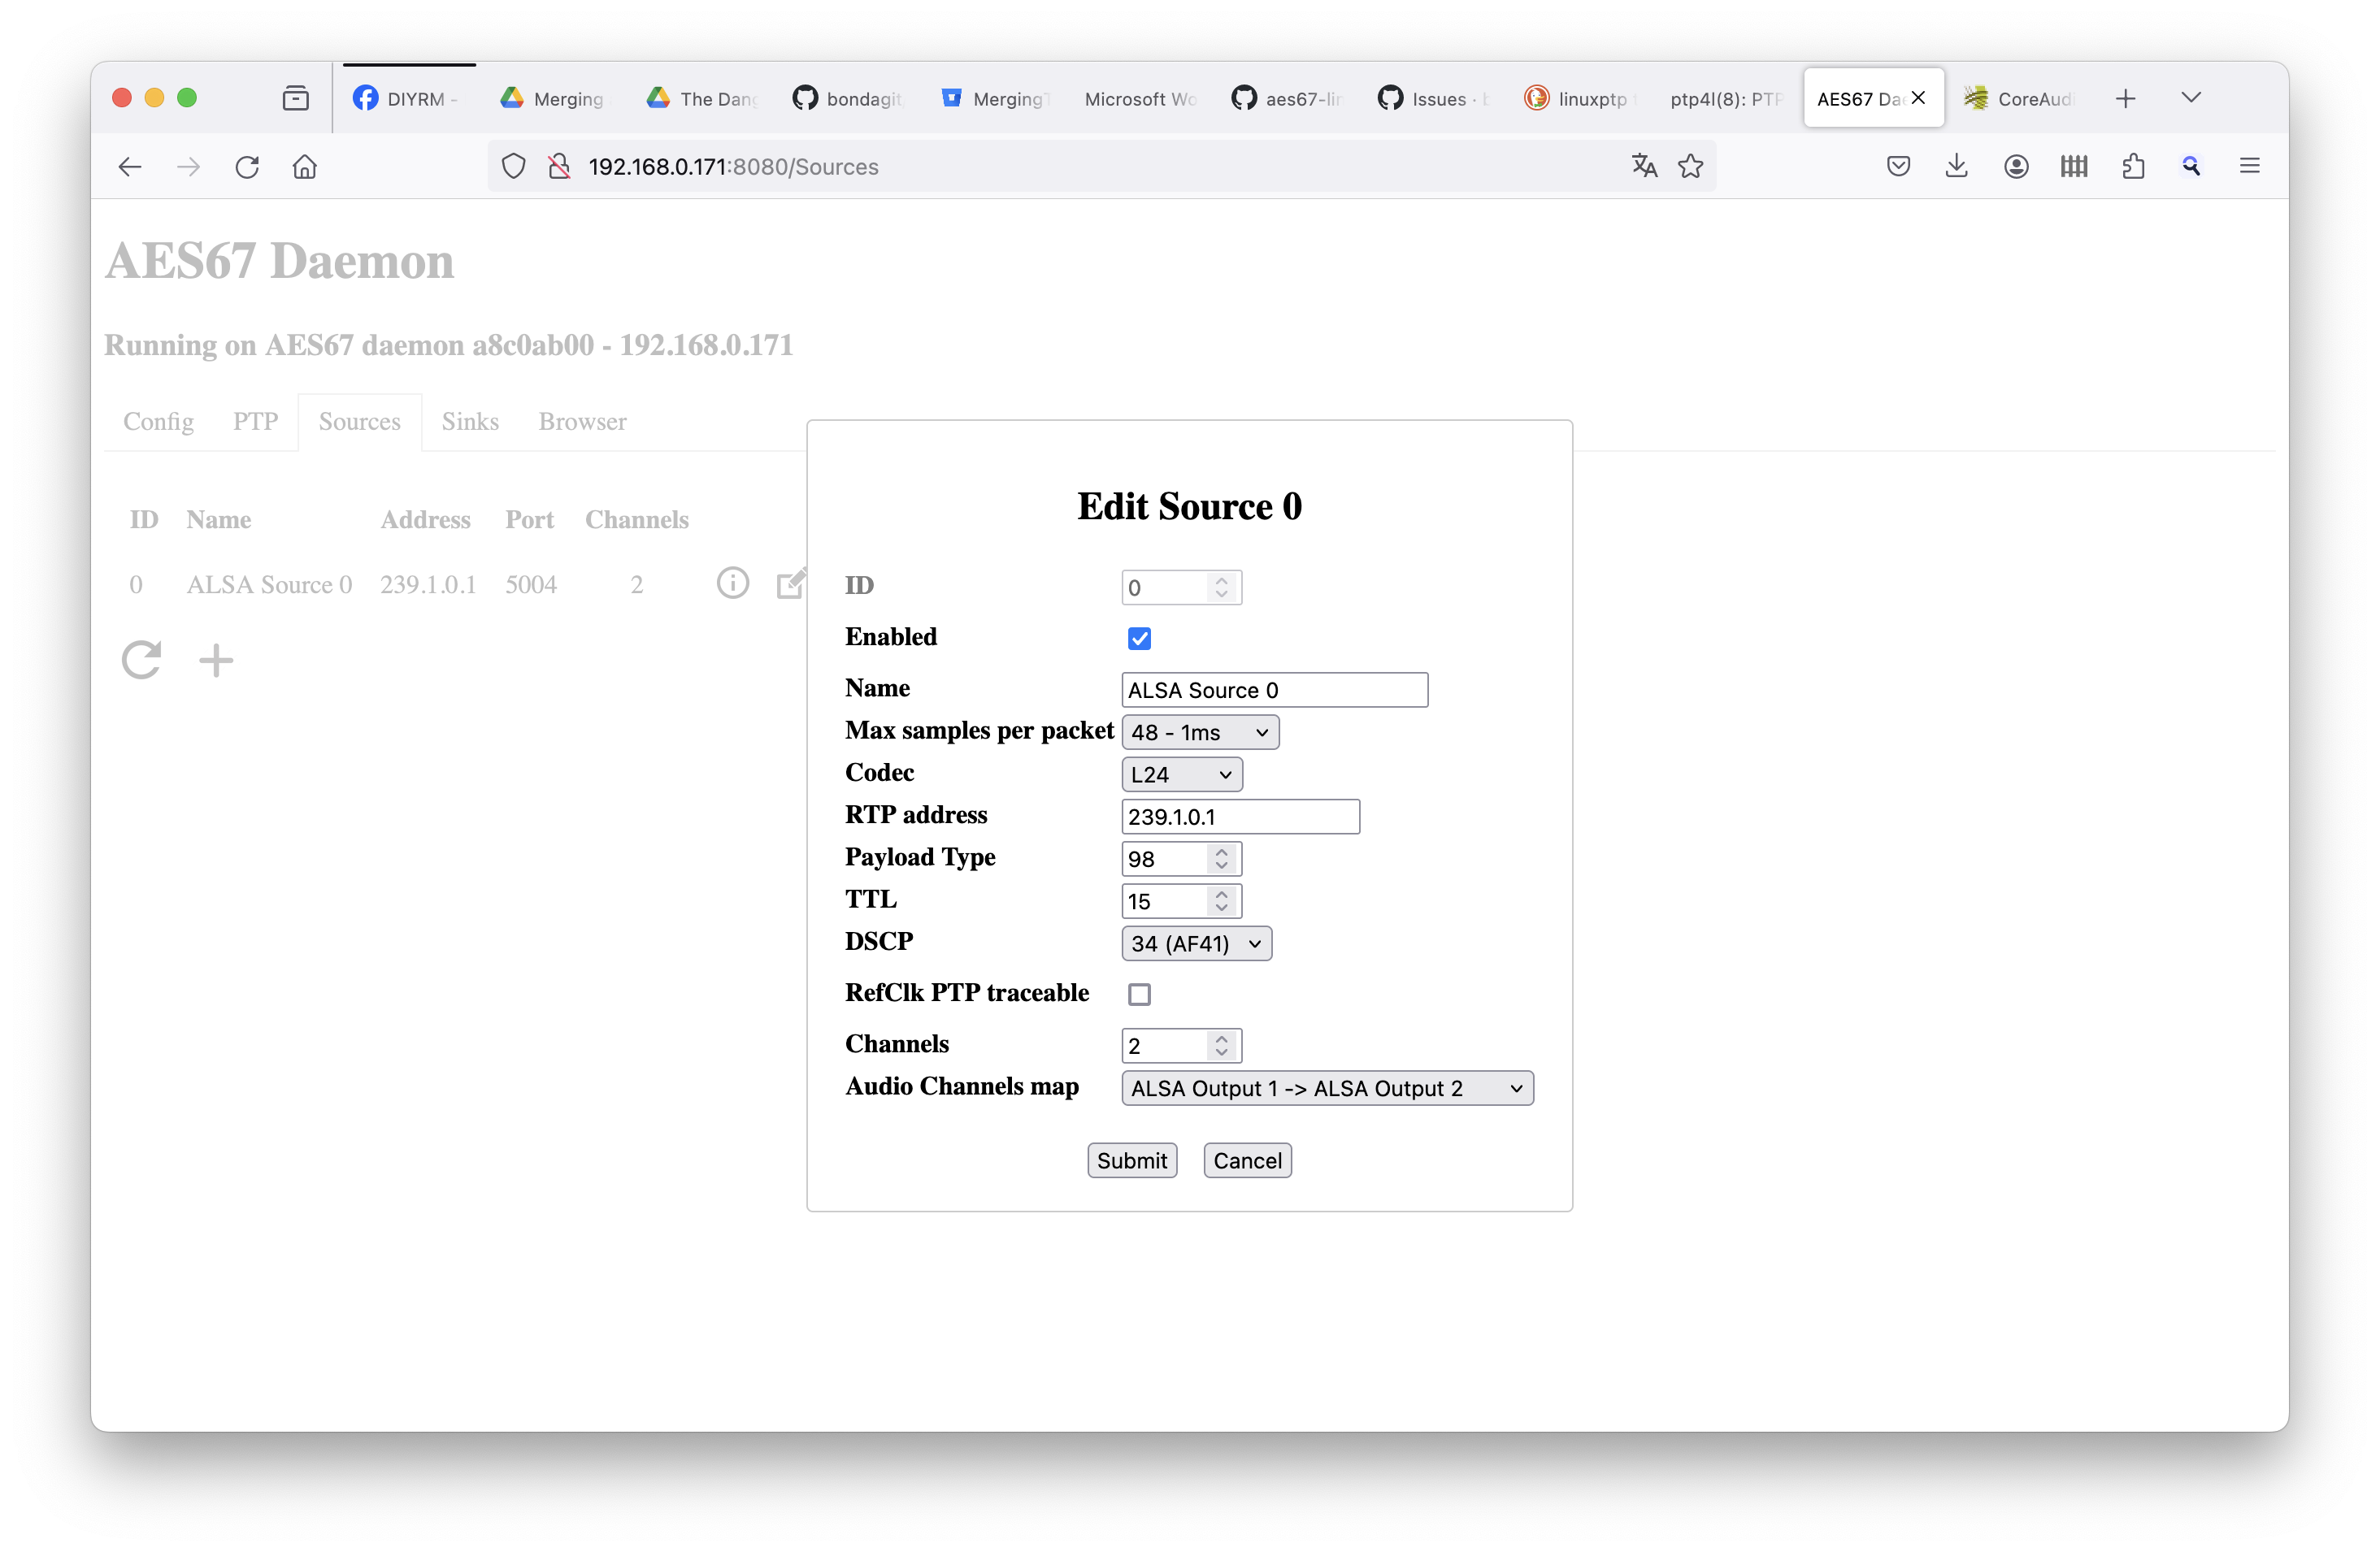Click the translate page icon in address bar
This screenshot has width=2380, height=1552.
click(x=1644, y=166)
